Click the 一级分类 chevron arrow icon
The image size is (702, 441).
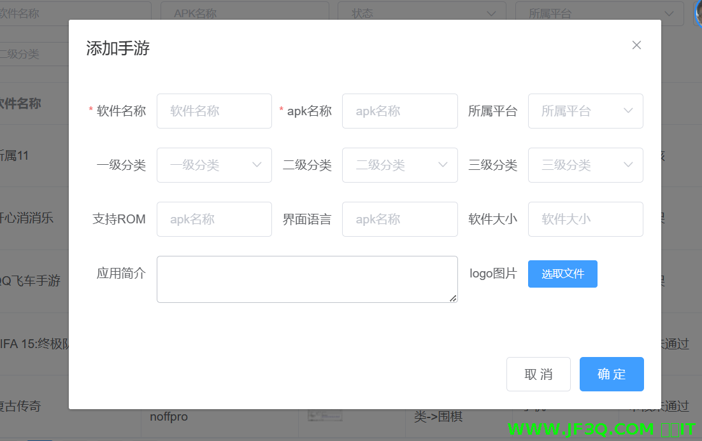pyautogui.click(x=257, y=165)
